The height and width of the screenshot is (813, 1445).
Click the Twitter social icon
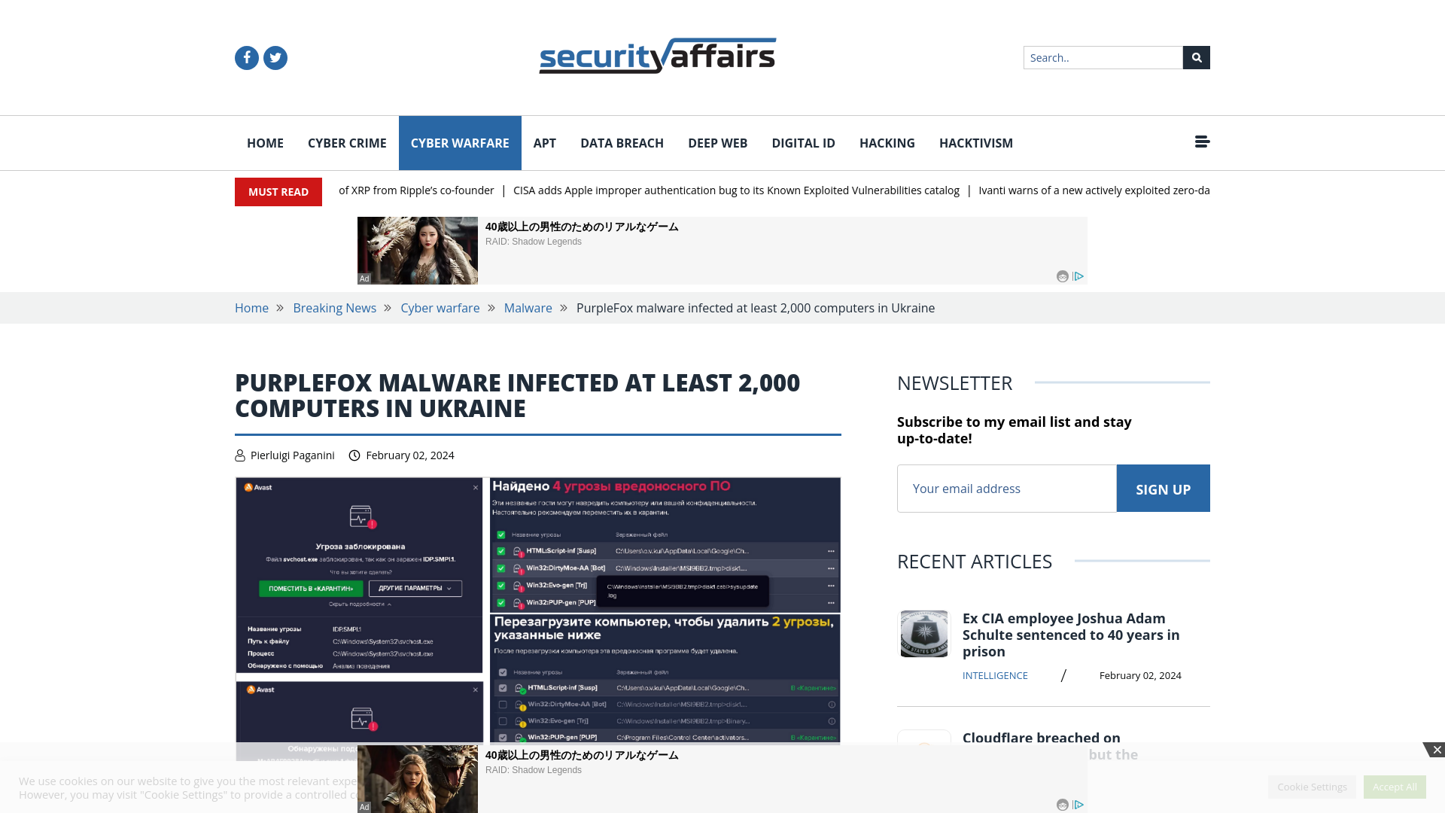pos(276,57)
